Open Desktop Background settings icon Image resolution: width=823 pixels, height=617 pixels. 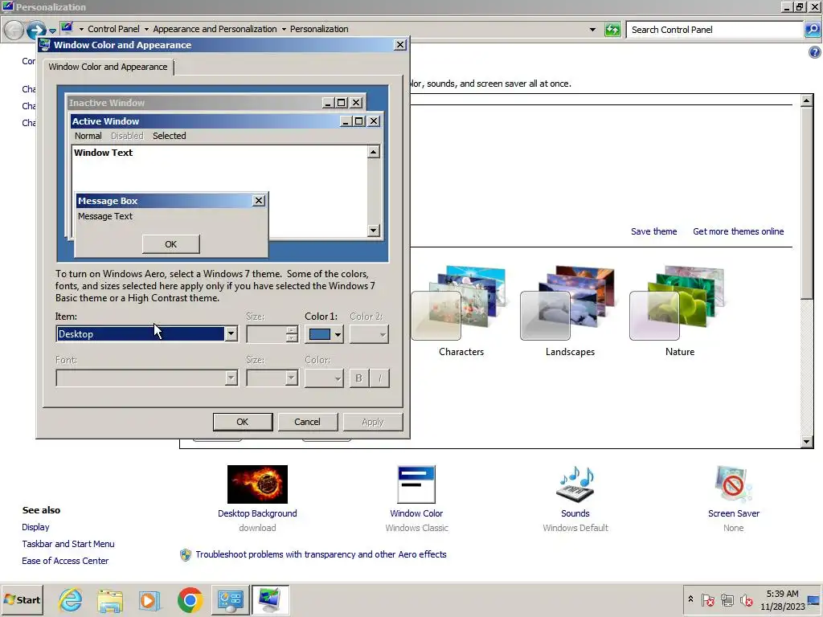click(x=257, y=484)
